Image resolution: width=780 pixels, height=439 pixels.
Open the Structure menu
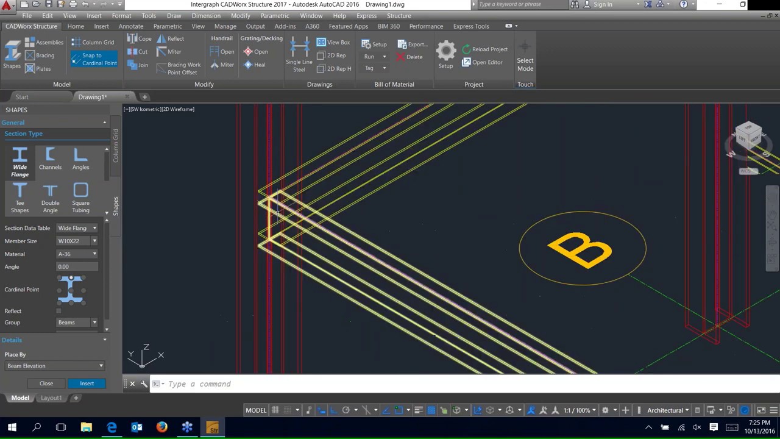point(399,16)
